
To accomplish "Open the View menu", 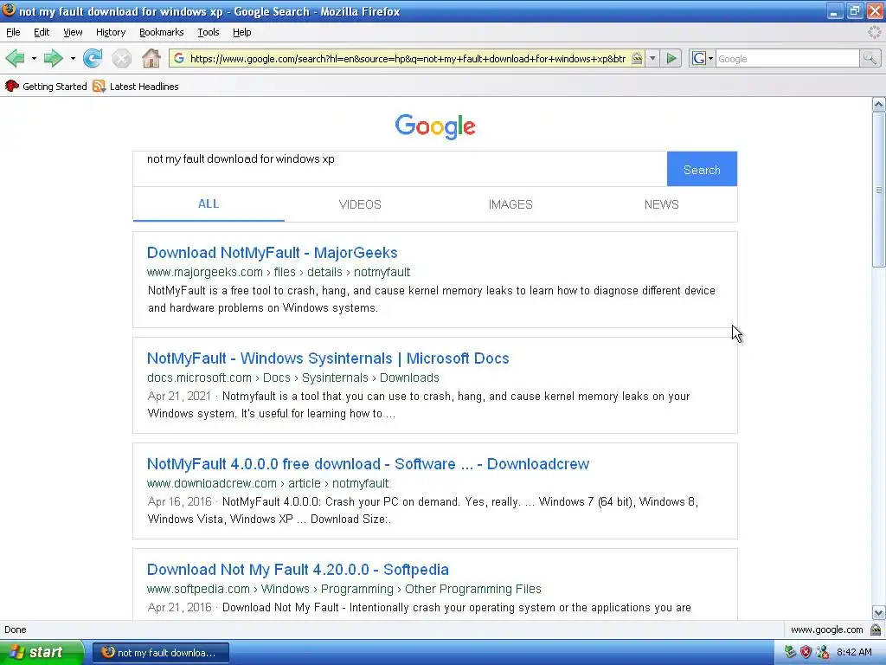I will tap(73, 32).
